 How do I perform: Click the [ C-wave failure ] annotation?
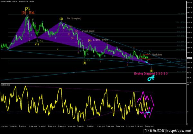[x=88, y=31]
